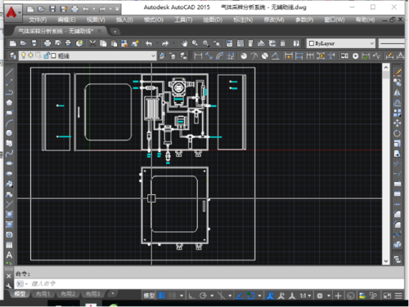Select the Arc draw tool
The width and height of the screenshot is (409, 307).
(x=9, y=123)
